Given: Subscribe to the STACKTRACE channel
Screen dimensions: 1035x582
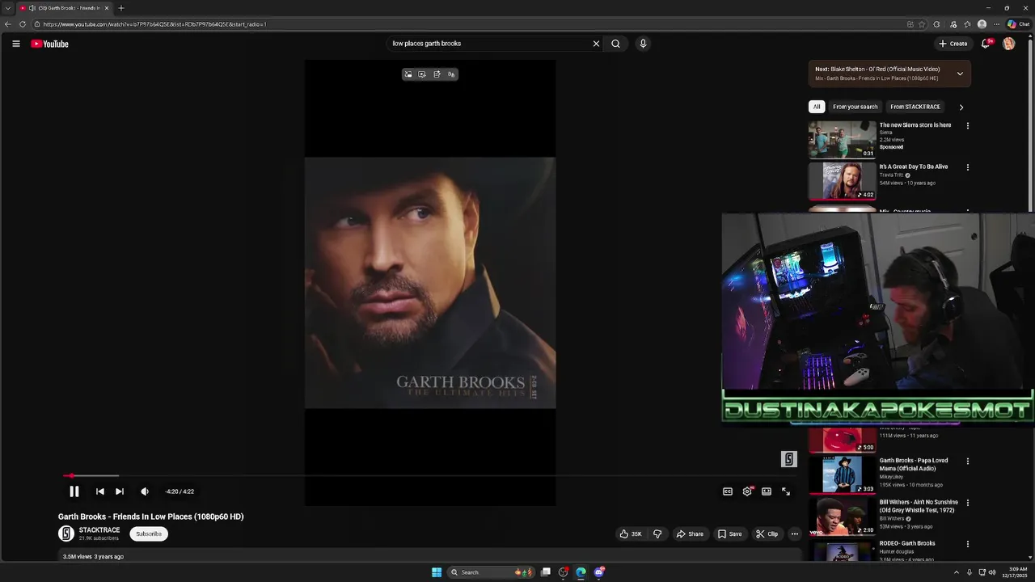Looking at the screenshot, I should [149, 533].
